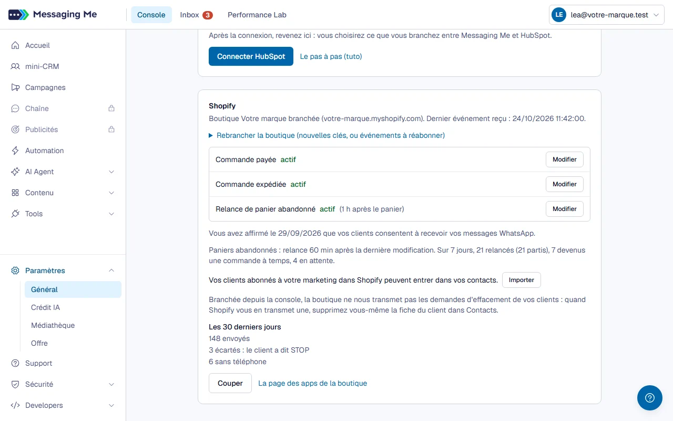
Task: Open the Inbox tab
Action: pos(196,15)
